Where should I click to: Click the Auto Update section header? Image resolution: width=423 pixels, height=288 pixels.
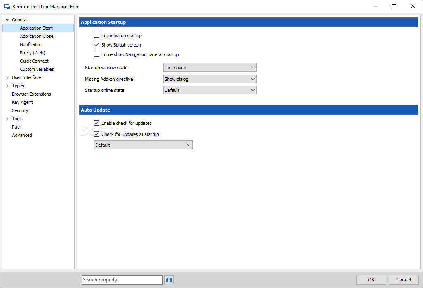[x=249, y=110]
